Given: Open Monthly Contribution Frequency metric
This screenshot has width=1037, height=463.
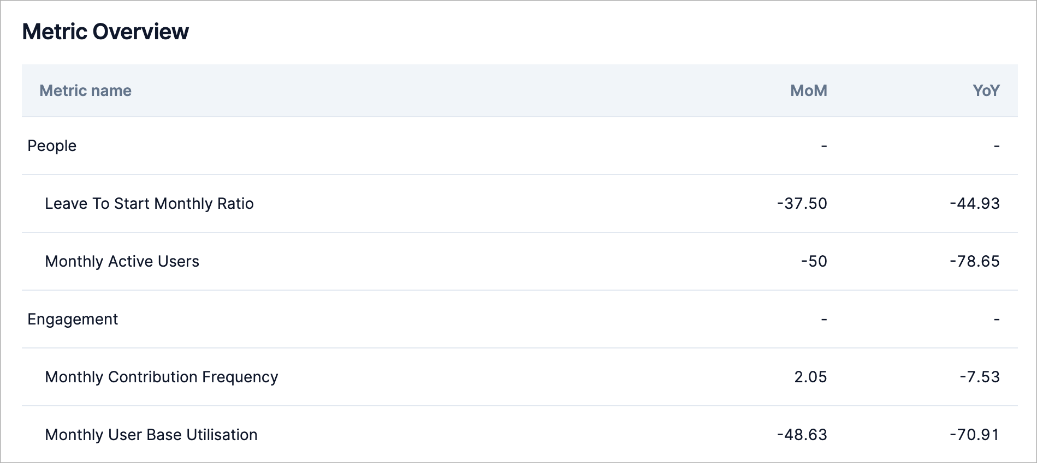Looking at the screenshot, I should tap(161, 377).
